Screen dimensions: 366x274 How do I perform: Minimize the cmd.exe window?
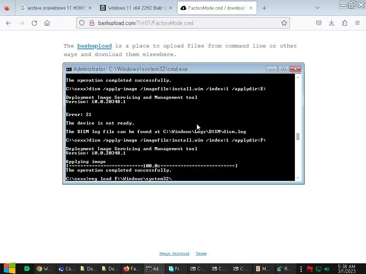pyautogui.click(x=272, y=69)
